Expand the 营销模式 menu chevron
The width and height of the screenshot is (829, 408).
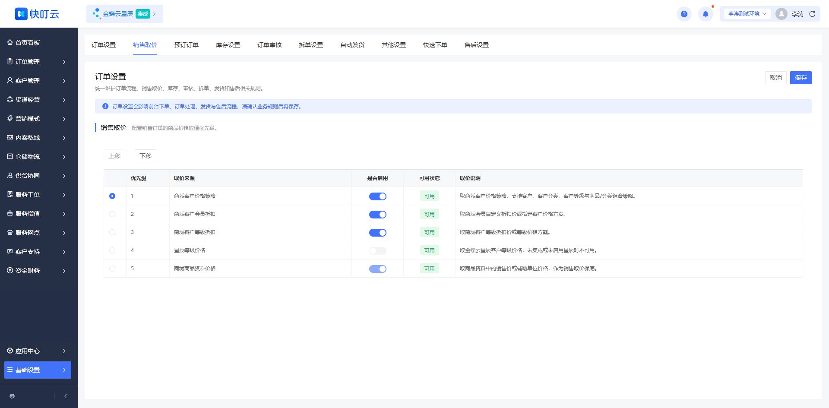click(64, 119)
